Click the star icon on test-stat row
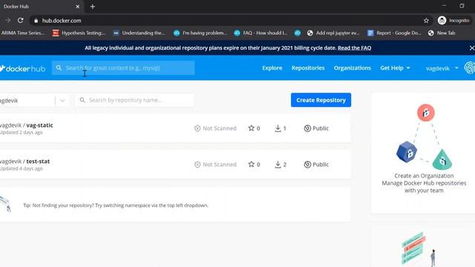 (251, 164)
